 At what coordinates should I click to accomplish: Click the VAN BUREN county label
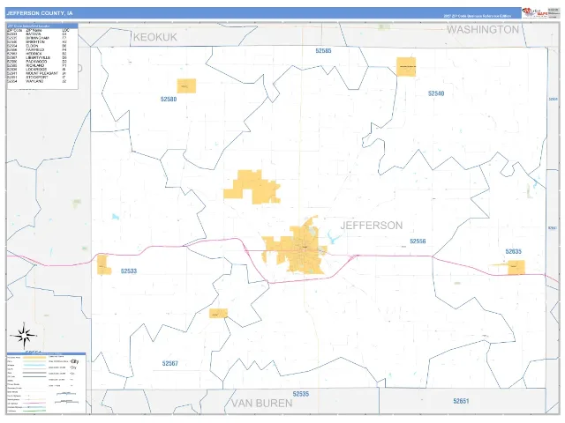261,404
